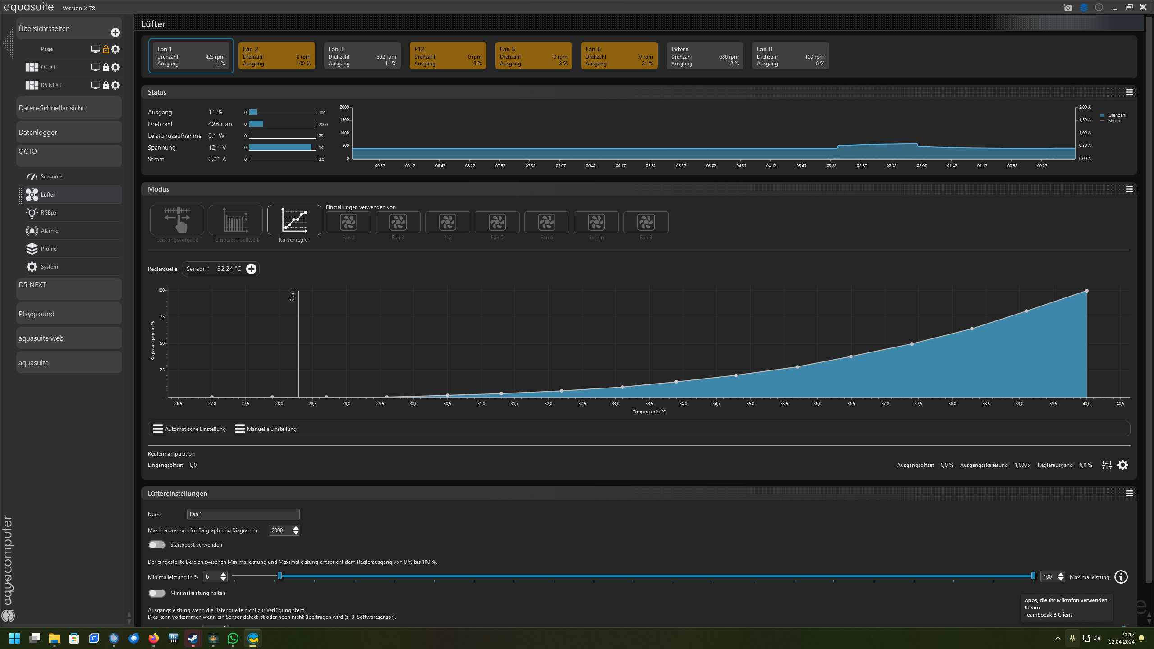The width and height of the screenshot is (1154, 649).
Task: Expand the Datenlogger section
Action: [x=69, y=132]
